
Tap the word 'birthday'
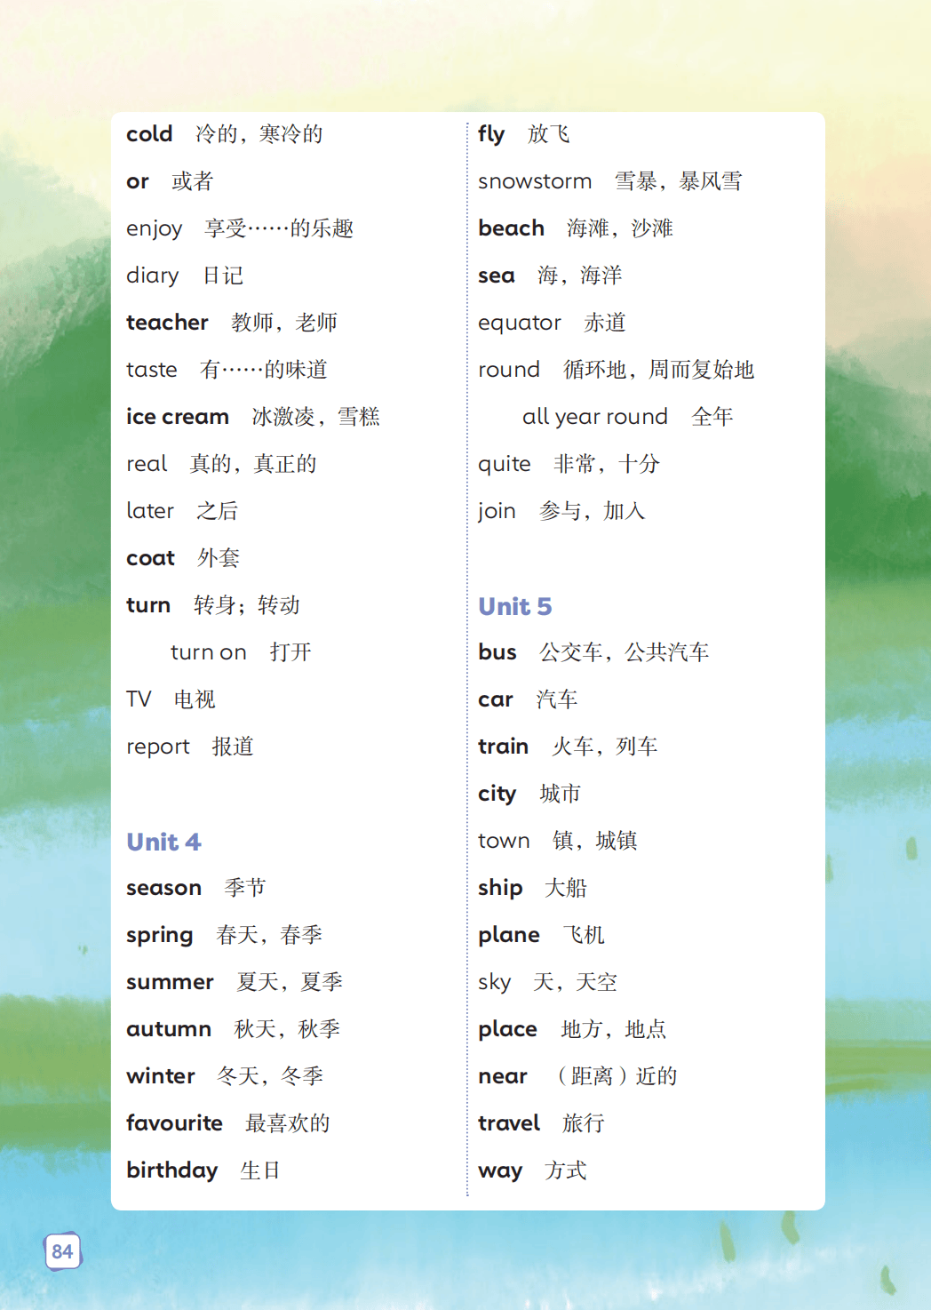click(x=171, y=1170)
